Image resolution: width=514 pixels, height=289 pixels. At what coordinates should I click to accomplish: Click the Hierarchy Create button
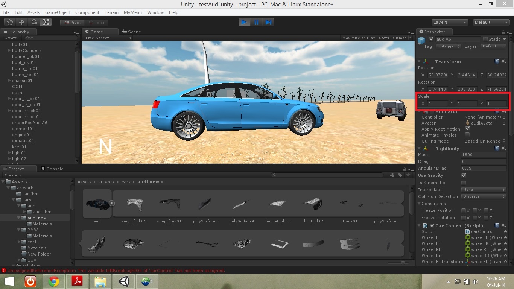click(12, 38)
